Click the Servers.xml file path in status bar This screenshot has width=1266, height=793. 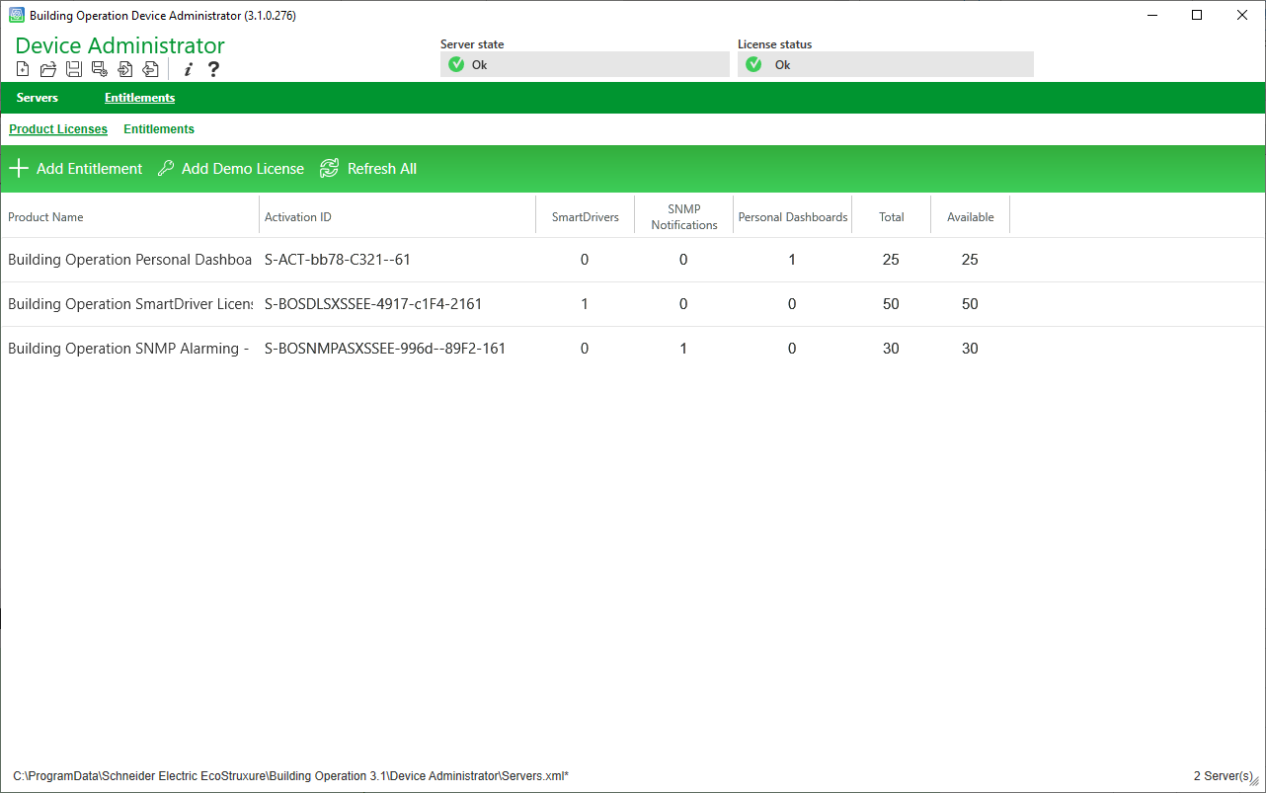pos(290,776)
